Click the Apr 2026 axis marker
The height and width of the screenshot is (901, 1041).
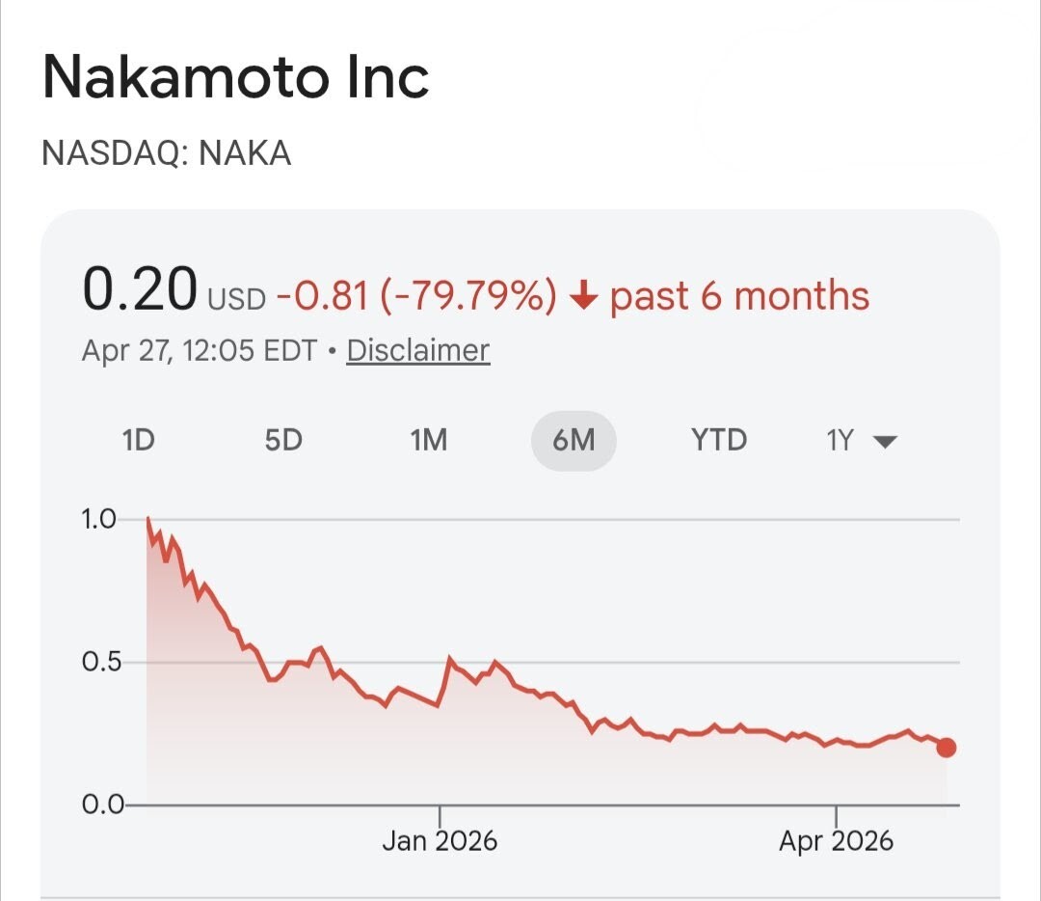click(x=836, y=840)
